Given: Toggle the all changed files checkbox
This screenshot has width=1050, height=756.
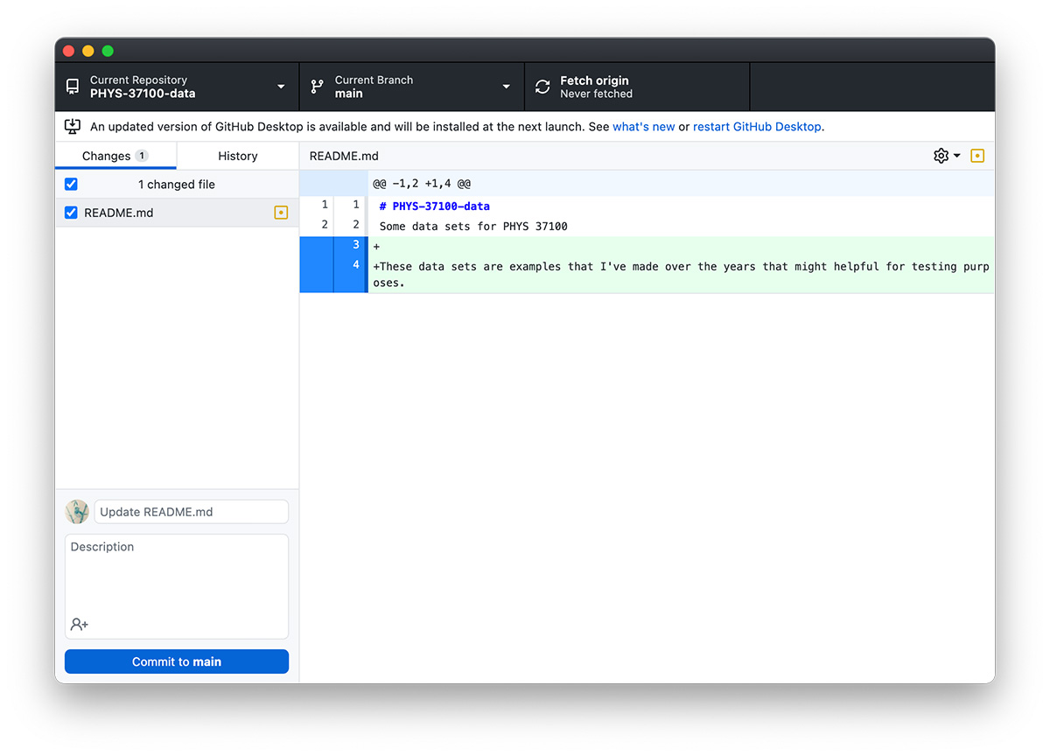Looking at the screenshot, I should click(71, 185).
